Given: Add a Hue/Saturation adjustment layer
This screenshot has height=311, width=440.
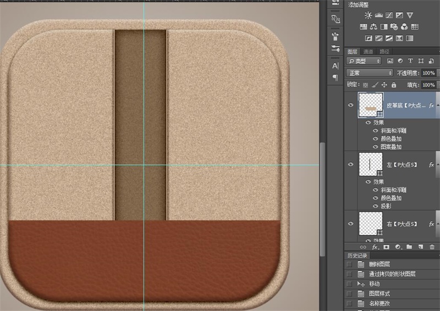Looking at the screenshot, I should pos(364,26).
